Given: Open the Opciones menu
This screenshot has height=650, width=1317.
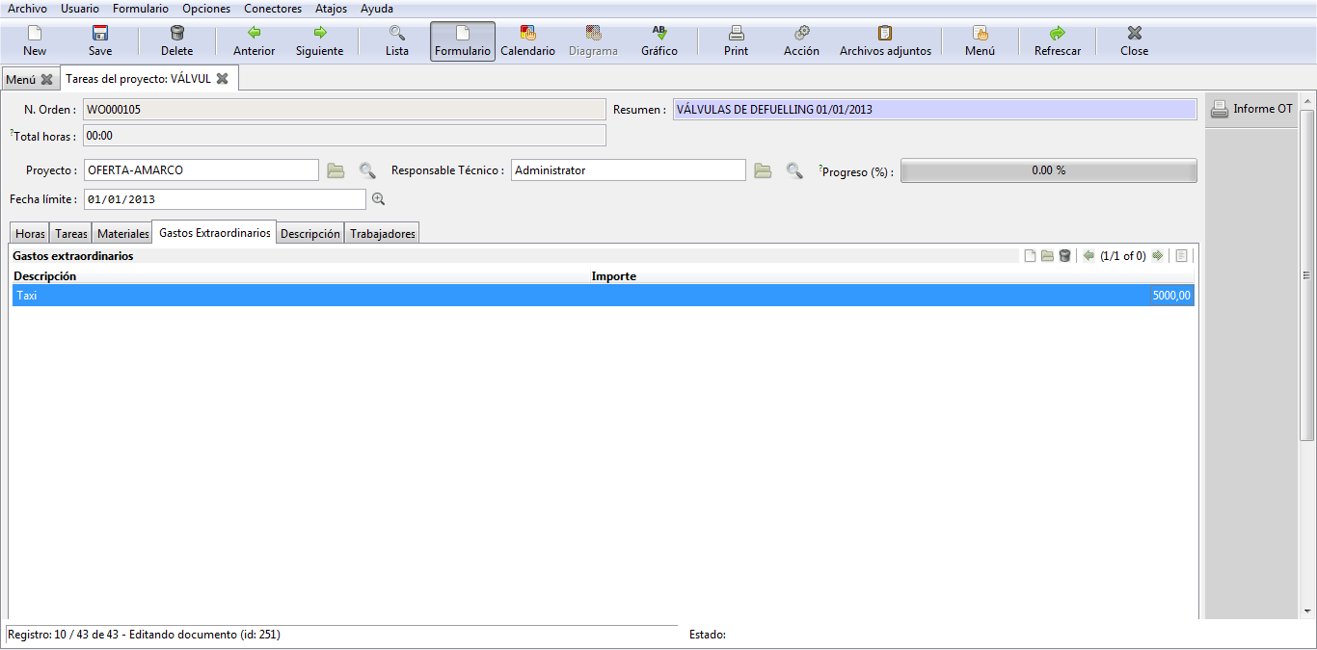Looking at the screenshot, I should pos(206,9).
